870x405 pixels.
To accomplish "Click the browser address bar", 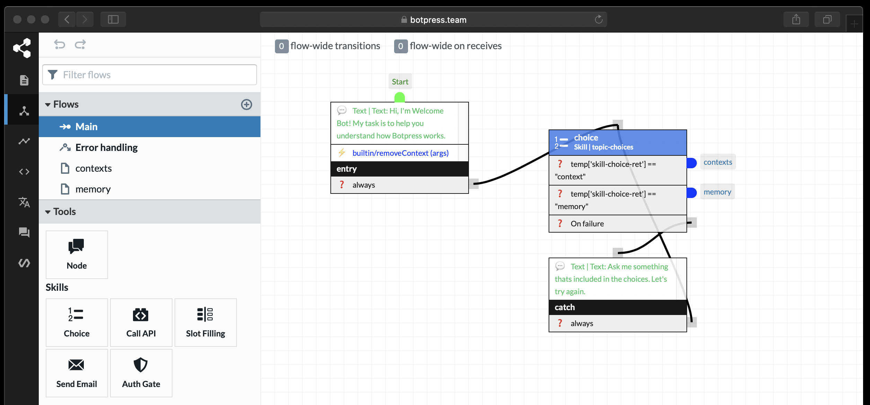I will (x=433, y=19).
